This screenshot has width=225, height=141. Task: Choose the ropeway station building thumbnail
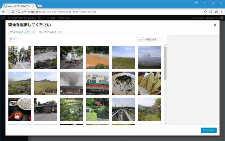pyautogui.click(x=98, y=83)
